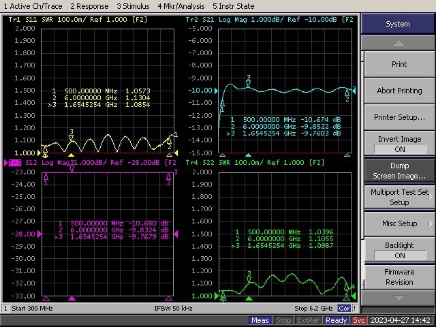Click softkey menu down arrow
436x327 pixels.
click(398, 298)
